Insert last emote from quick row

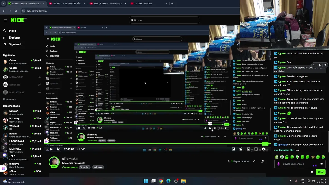(x=323, y=157)
